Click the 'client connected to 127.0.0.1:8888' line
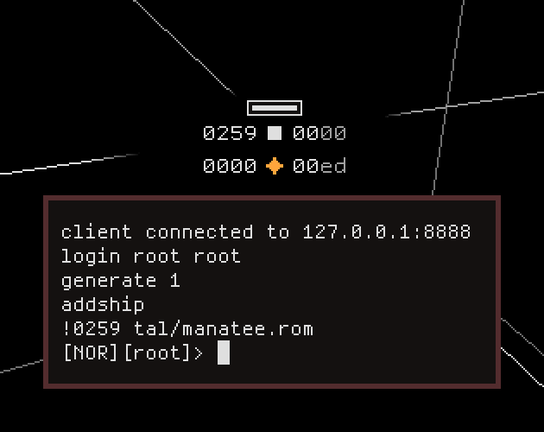Image resolution: width=544 pixels, height=432 pixels. 266,232
